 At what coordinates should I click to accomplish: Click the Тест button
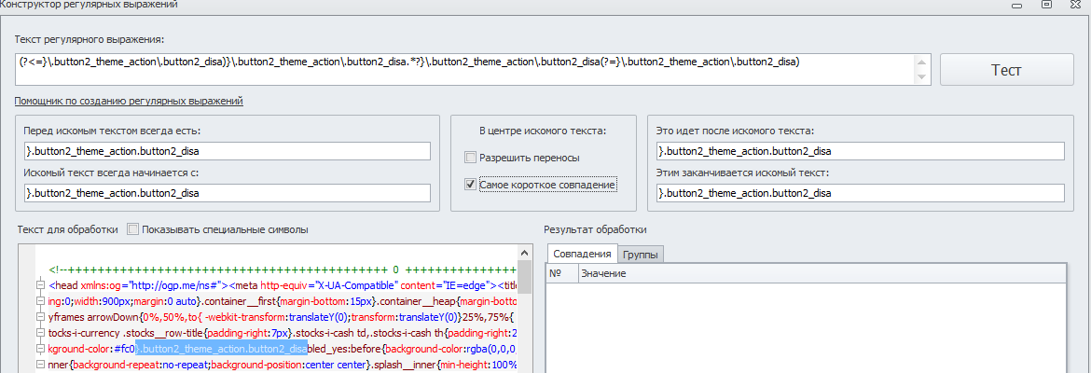tap(1005, 70)
